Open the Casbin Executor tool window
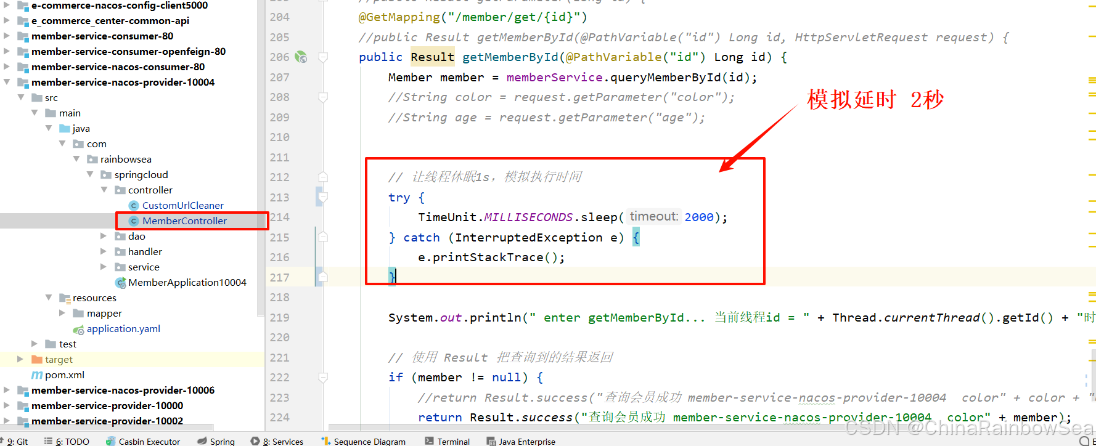 pos(143,441)
